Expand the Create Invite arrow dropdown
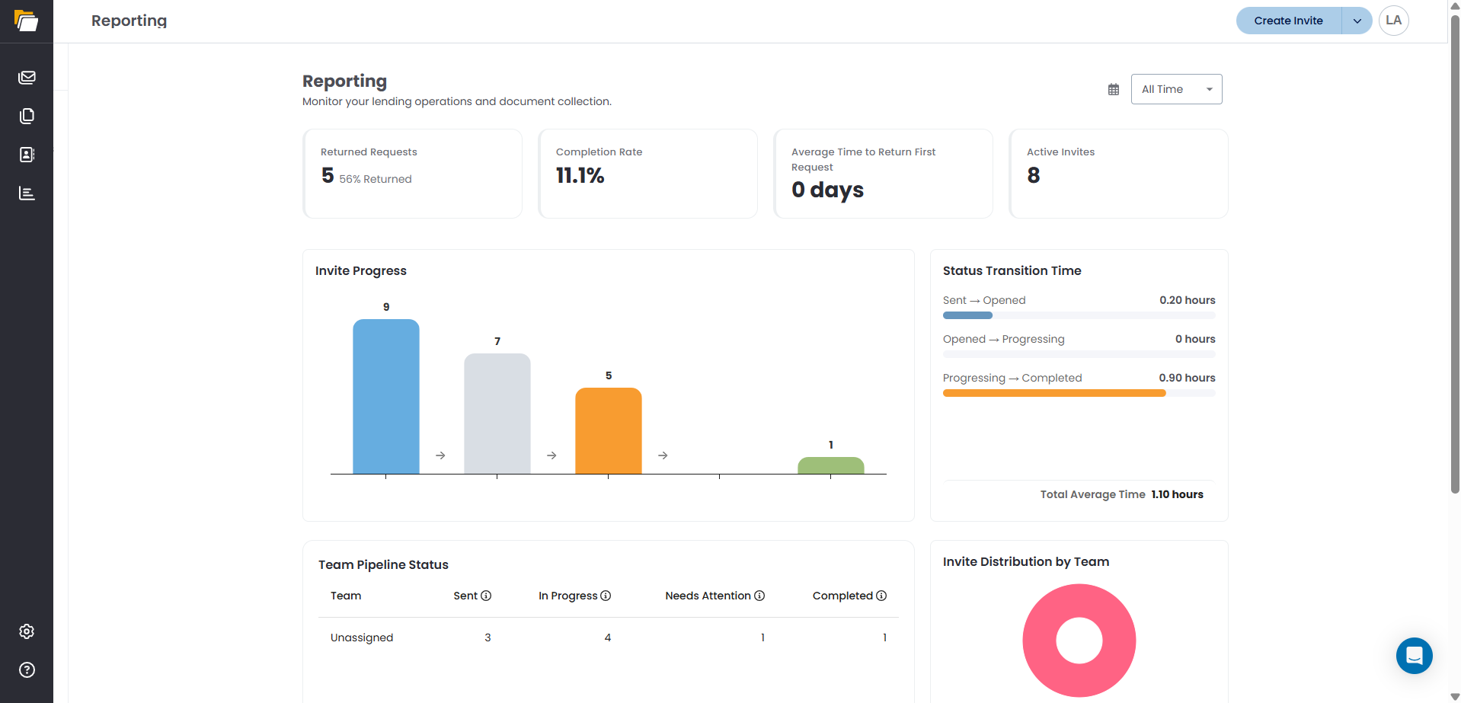This screenshot has width=1461, height=703. (x=1357, y=21)
